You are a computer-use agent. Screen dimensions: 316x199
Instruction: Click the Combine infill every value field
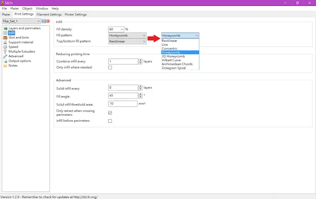pyautogui.click(x=123, y=62)
